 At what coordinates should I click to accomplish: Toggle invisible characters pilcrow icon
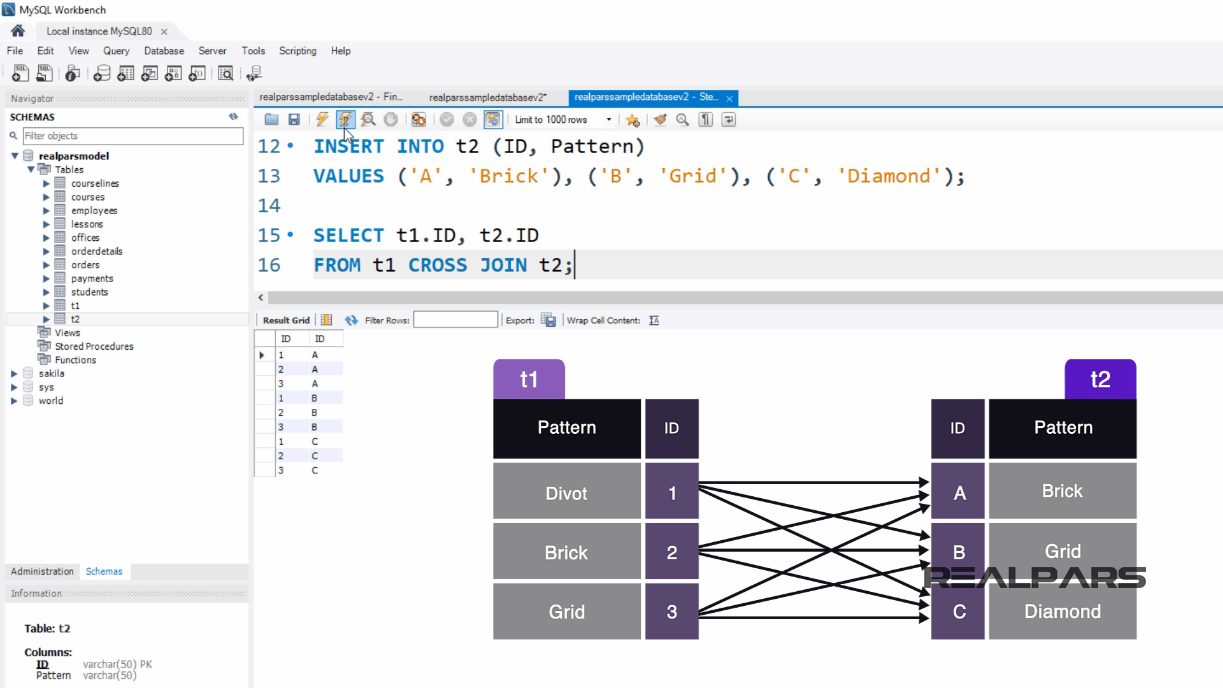705,119
